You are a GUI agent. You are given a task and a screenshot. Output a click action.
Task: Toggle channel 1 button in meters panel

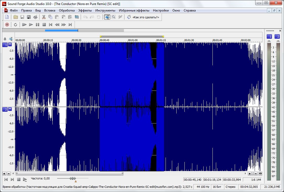tap(269, 37)
